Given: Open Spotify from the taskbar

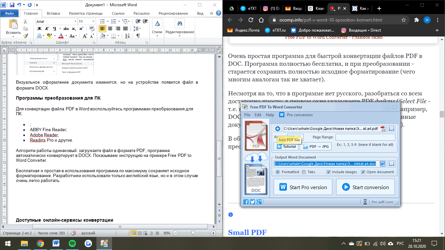Looking at the screenshot, I should click(72, 243).
